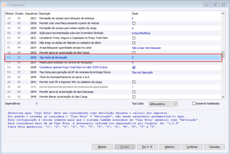Uncheck Considerar apenas Preço Total Item checkbox
This screenshot has height=154, width=230.
[x=134, y=67]
